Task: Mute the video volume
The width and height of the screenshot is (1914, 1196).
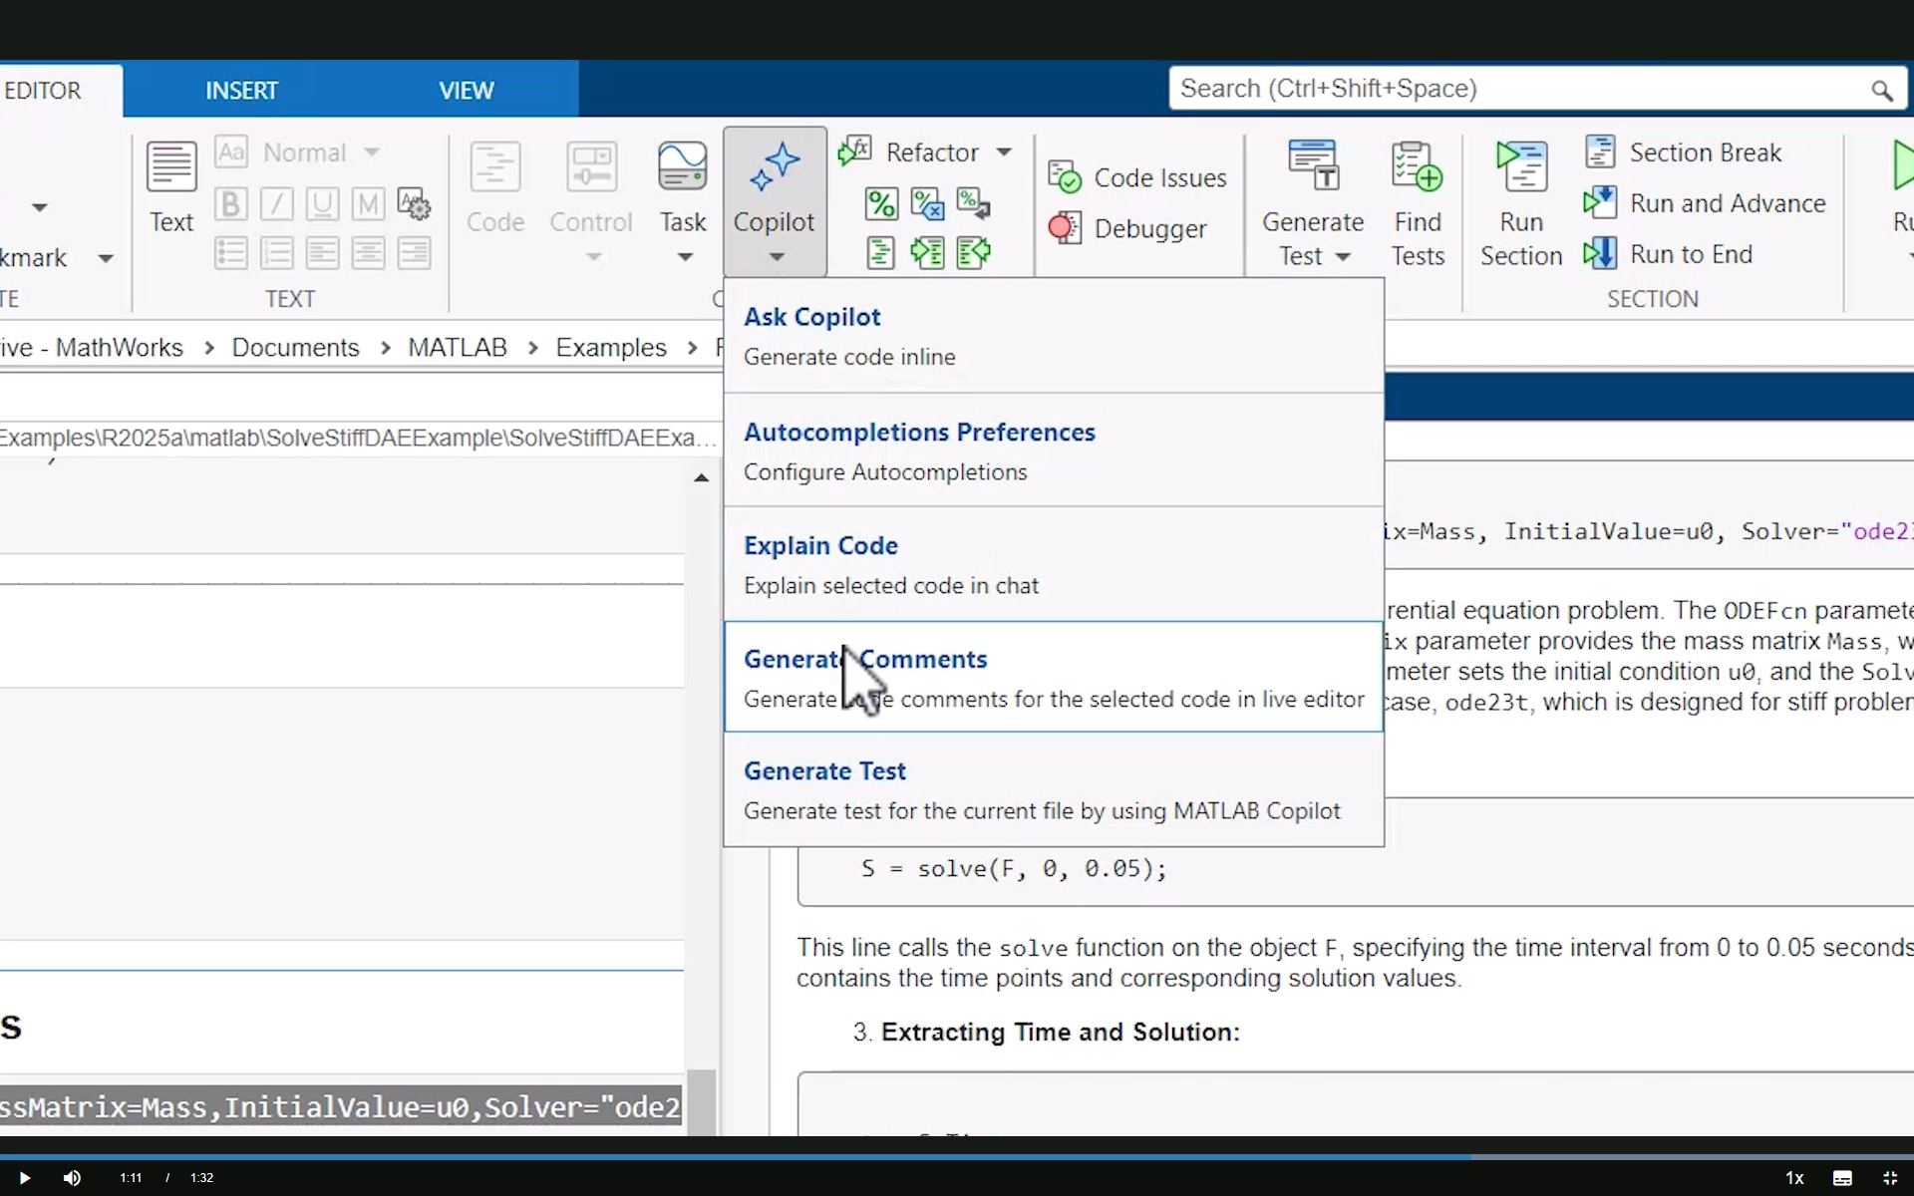Action: 72,1177
